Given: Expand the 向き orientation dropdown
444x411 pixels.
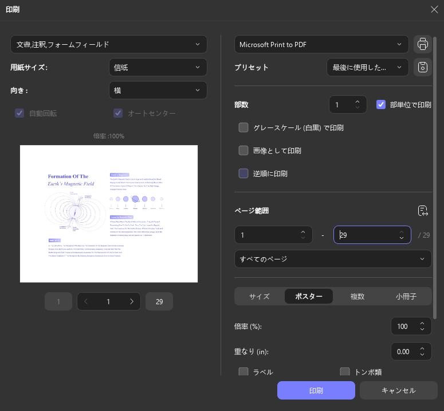Looking at the screenshot, I should pos(158,90).
